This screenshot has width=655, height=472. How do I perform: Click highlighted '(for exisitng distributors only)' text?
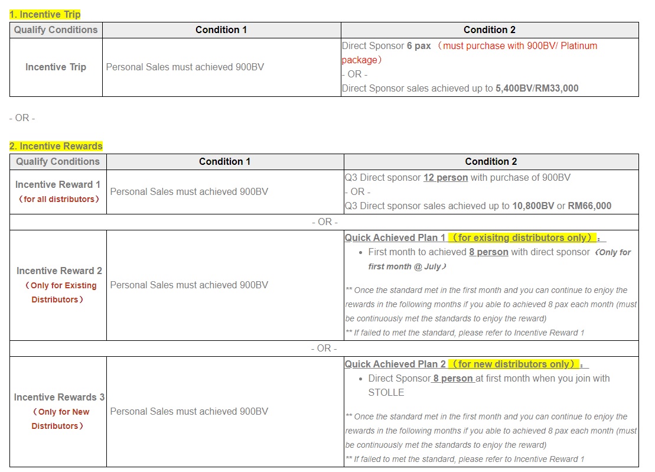coord(522,237)
